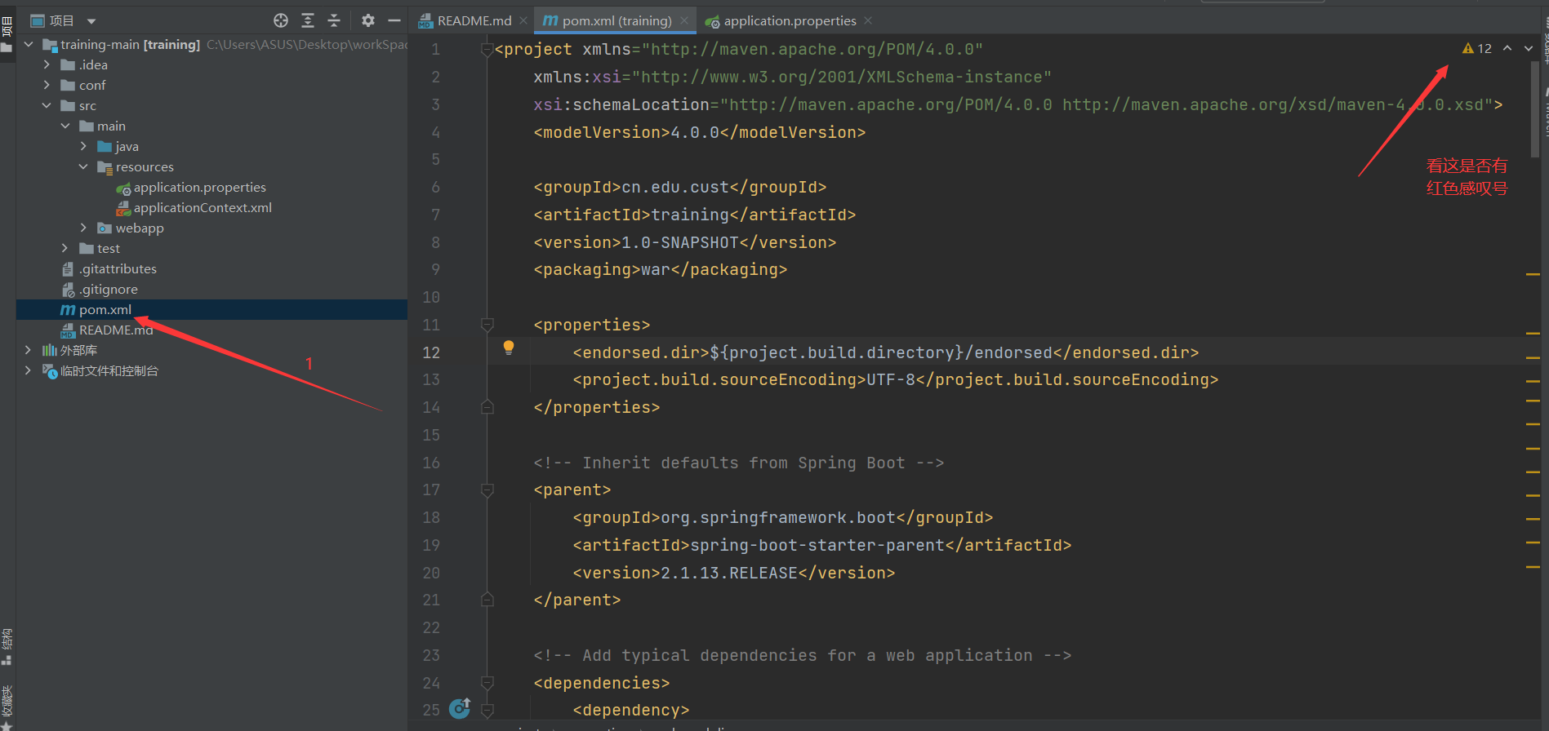Expand the .idea folder
The width and height of the screenshot is (1549, 731).
pos(47,64)
